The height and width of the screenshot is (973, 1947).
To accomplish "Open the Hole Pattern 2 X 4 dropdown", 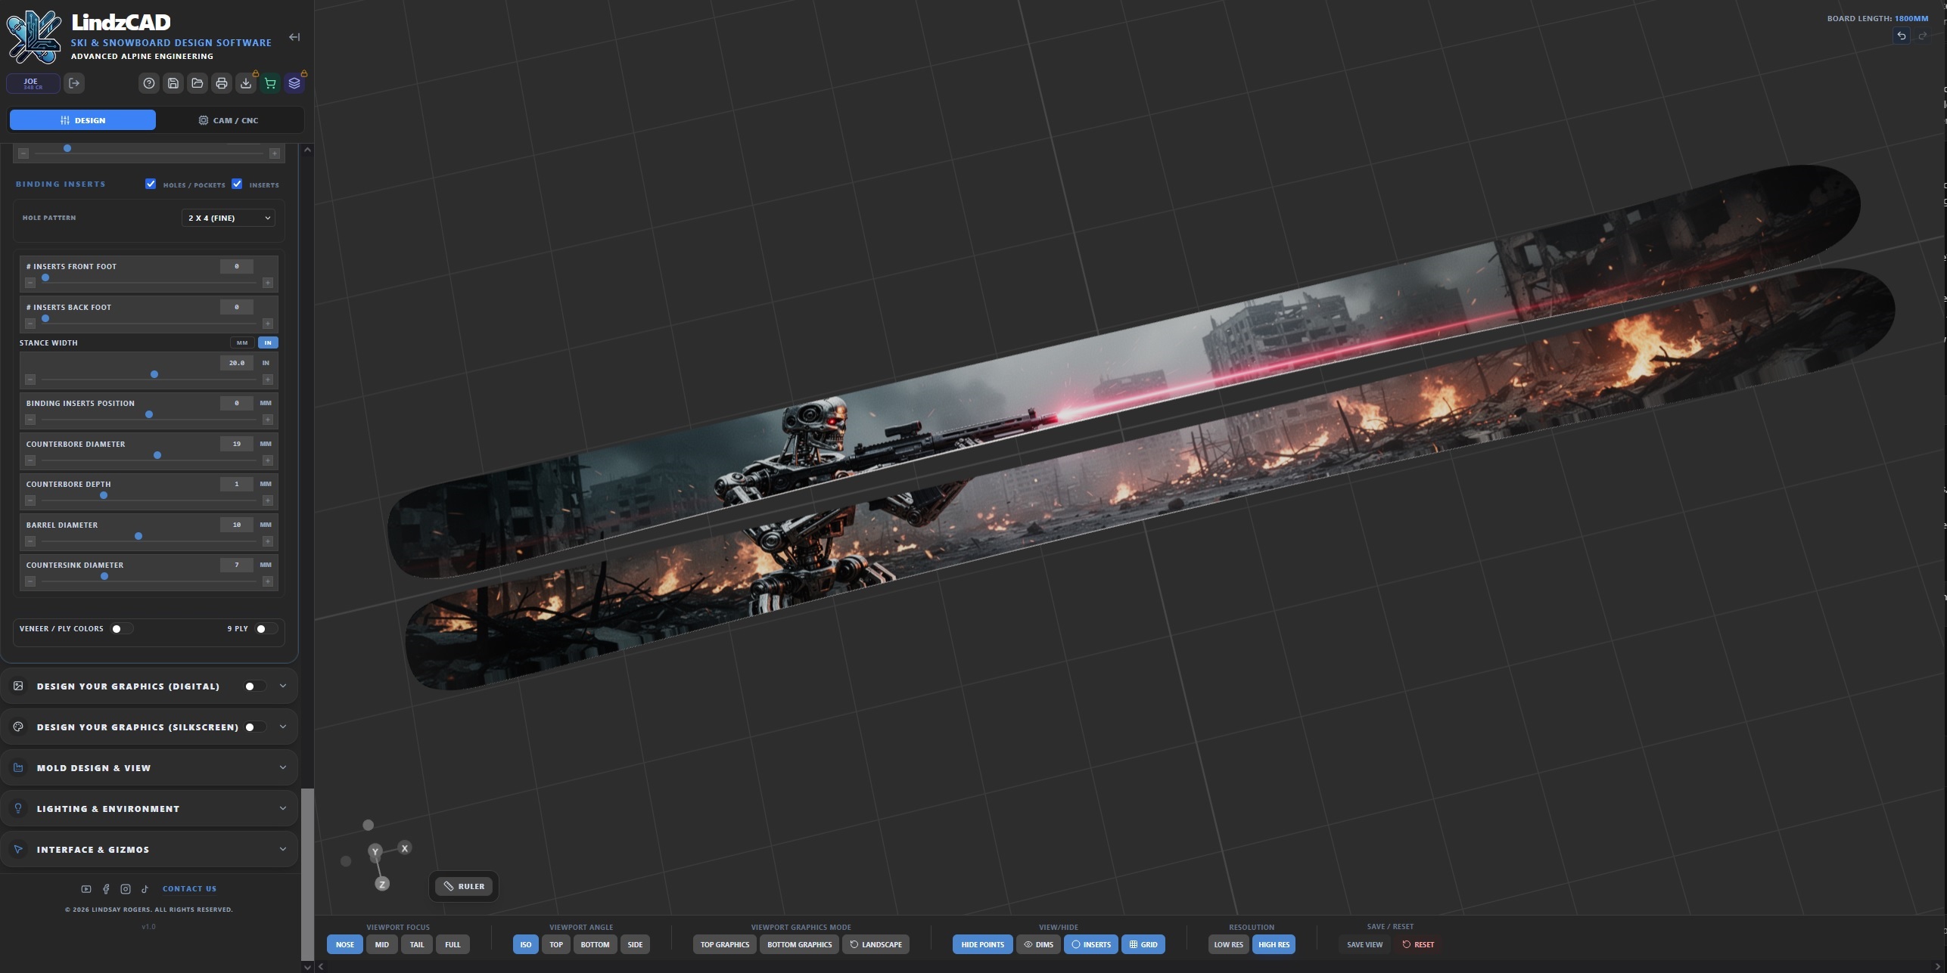I will (x=229, y=218).
